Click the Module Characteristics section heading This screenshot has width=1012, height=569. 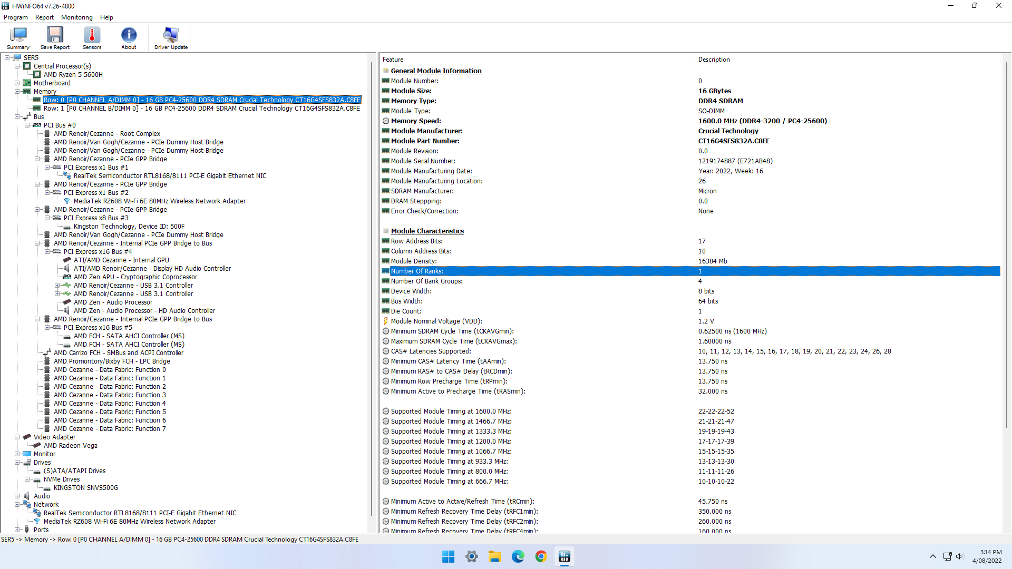pos(427,231)
